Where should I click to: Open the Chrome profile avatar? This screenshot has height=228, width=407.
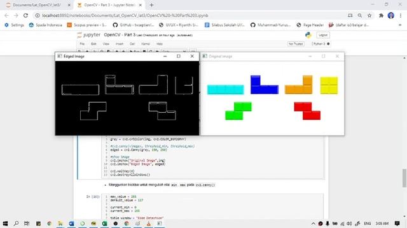point(391,15)
